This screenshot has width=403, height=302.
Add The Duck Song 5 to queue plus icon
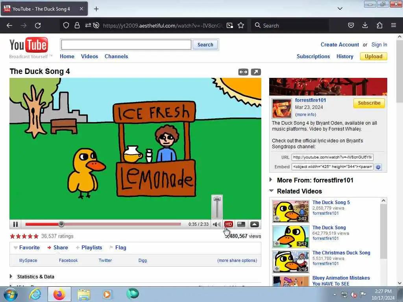point(277,219)
